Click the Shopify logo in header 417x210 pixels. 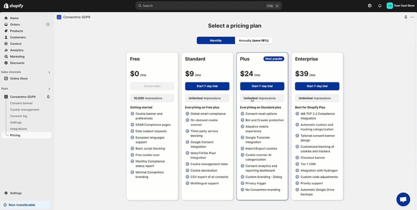point(14,6)
